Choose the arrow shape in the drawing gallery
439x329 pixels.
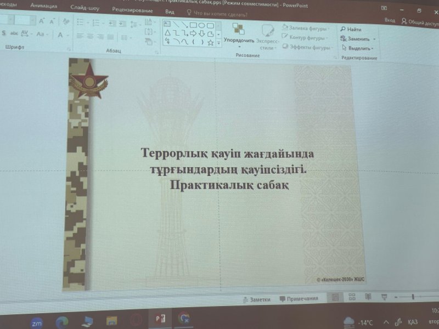[x=193, y=33]
